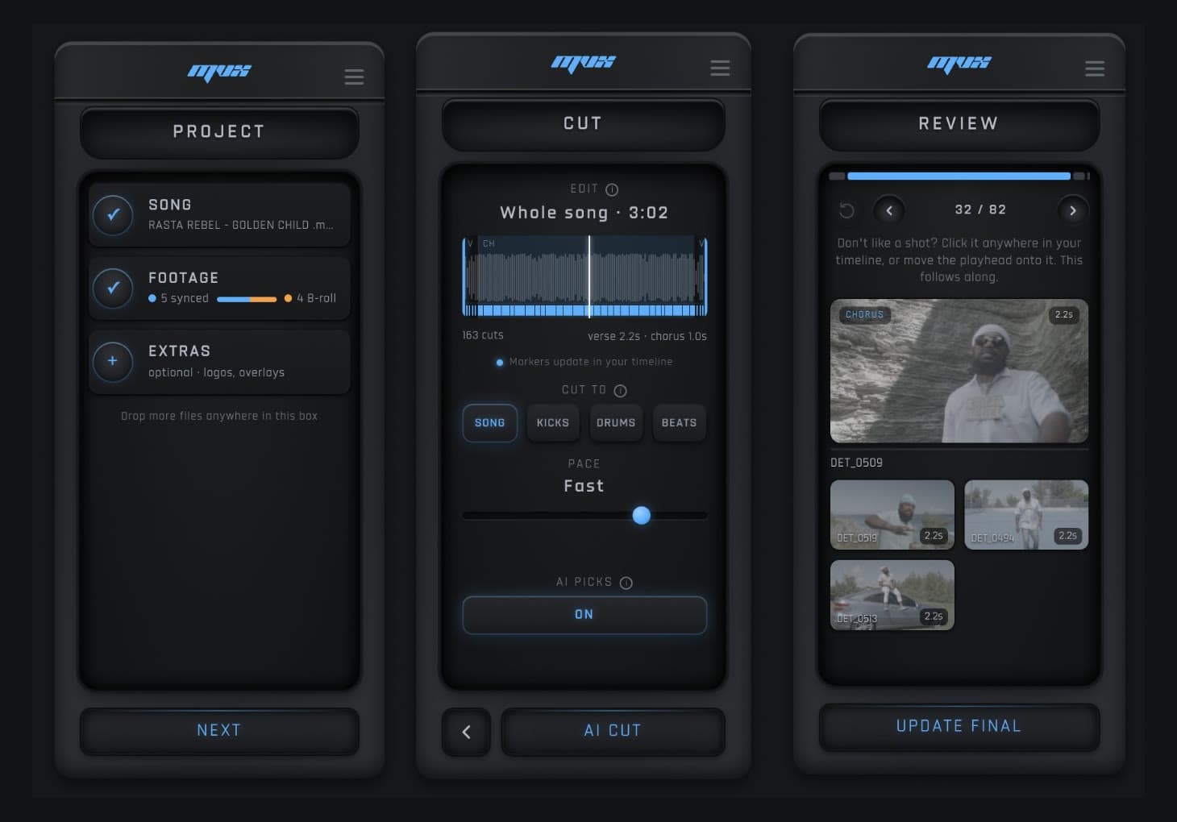1177x822 pixels.
Task: Open the CUT header tab
Action: (583, 124)
